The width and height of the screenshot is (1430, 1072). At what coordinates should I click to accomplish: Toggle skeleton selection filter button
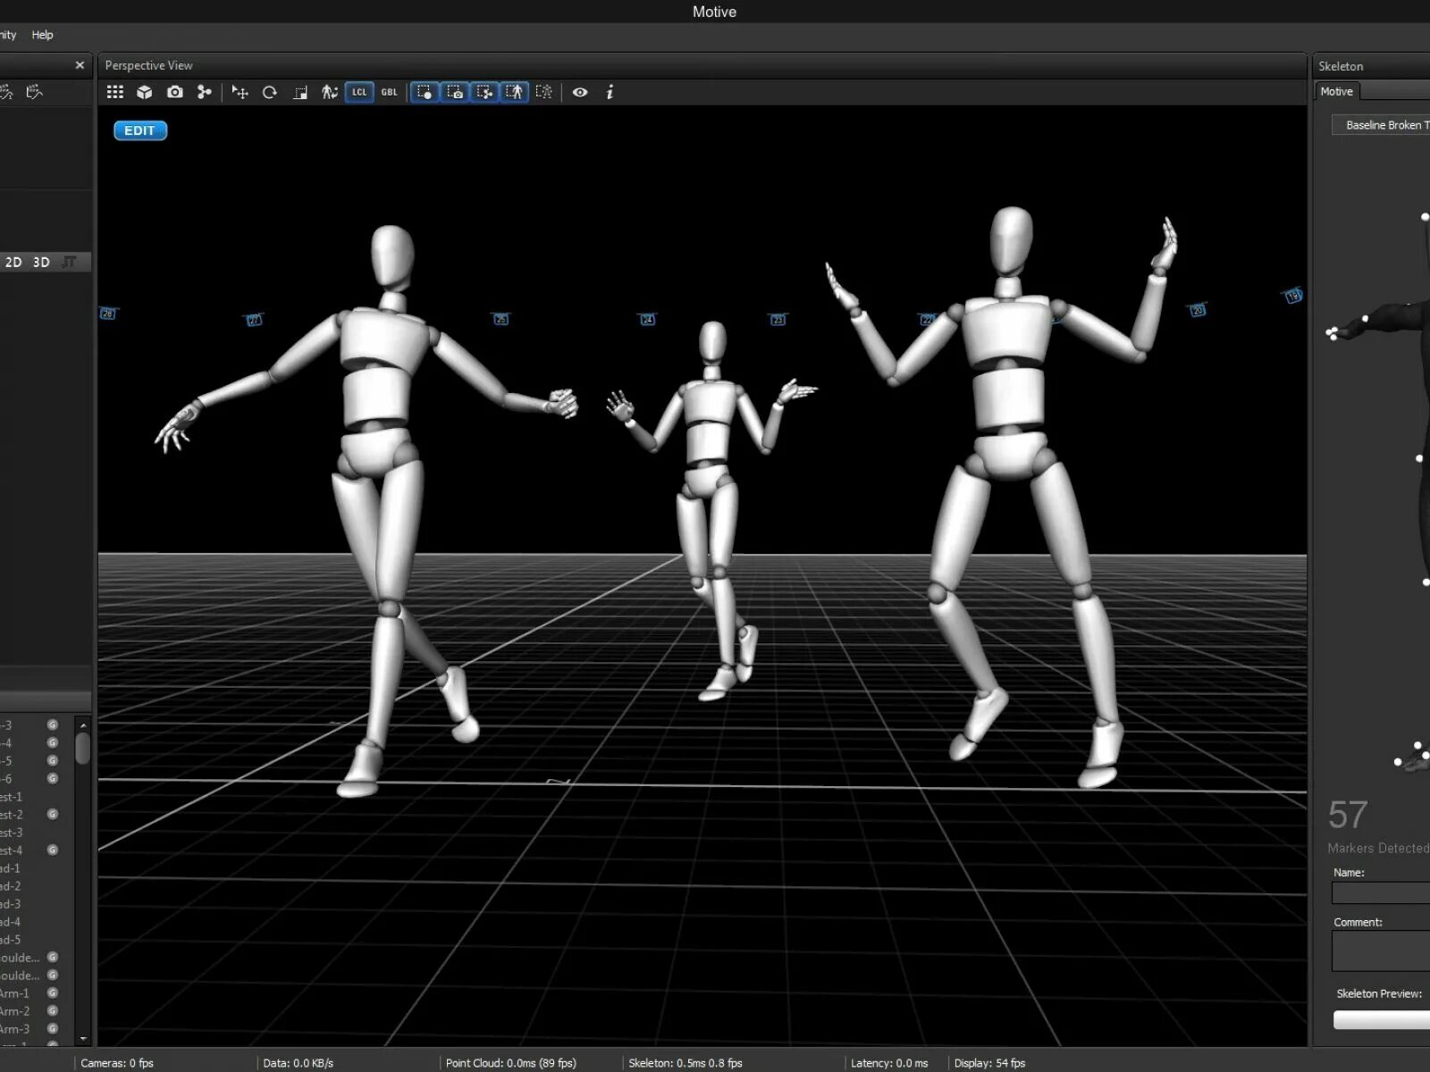click(x=515, y=92)
